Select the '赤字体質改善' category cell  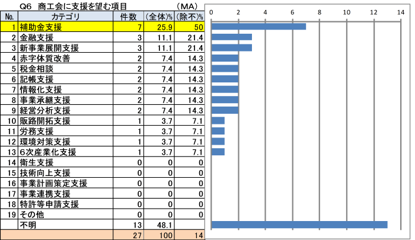66,58
